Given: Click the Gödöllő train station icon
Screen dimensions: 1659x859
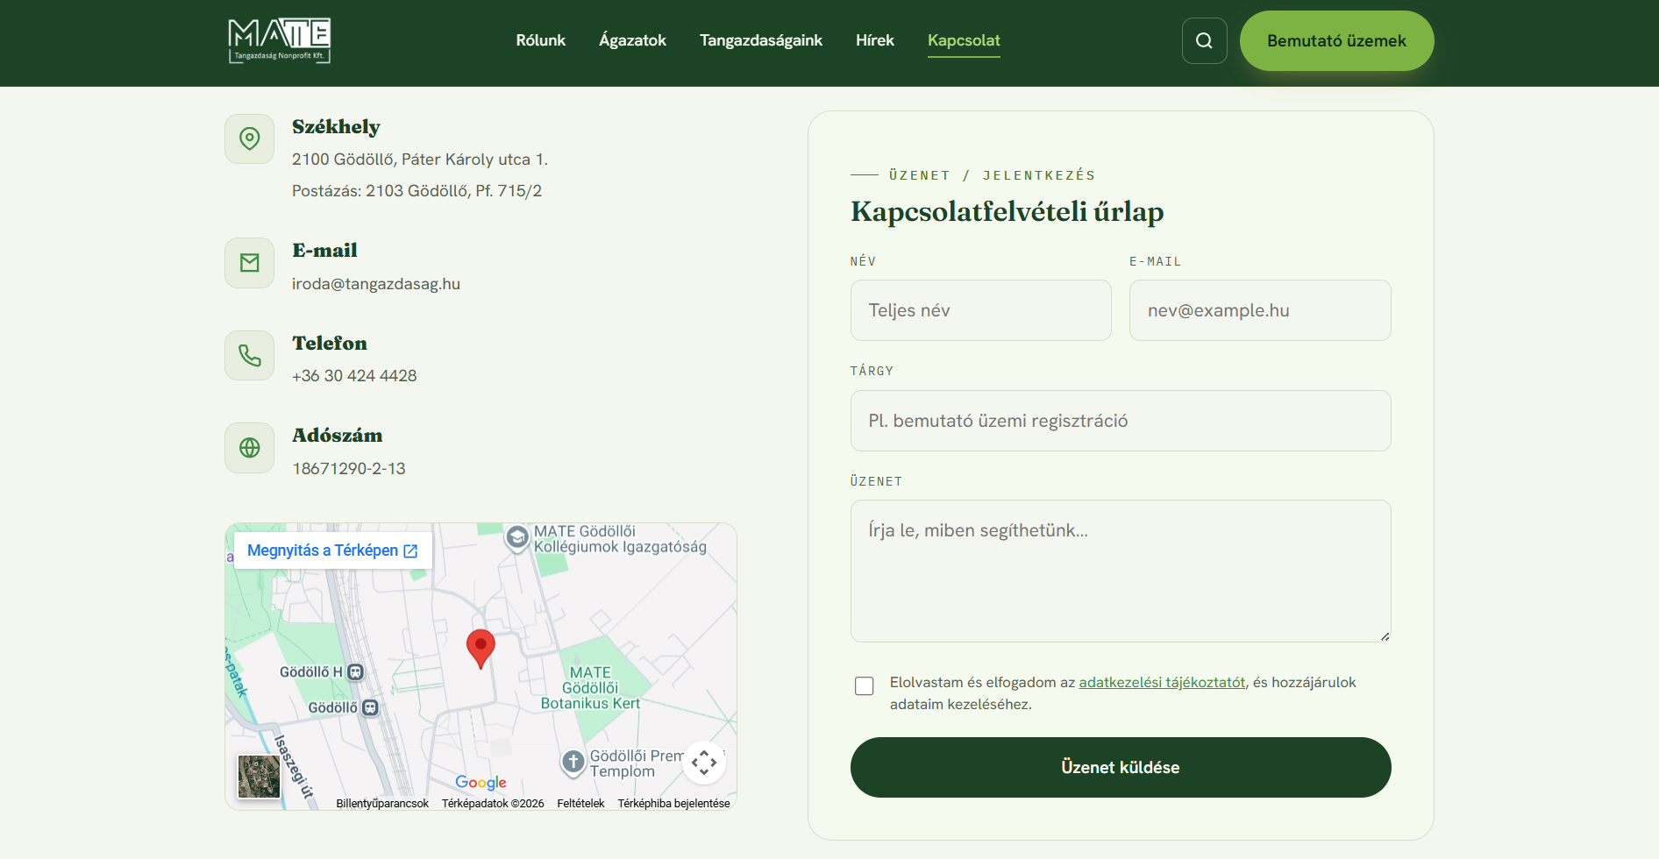Looking at the screenshot, I should tap(370, 707).
